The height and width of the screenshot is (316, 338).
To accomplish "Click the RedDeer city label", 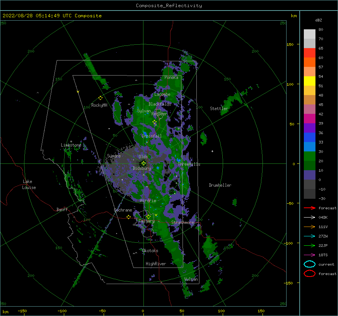I will [159, 114].
